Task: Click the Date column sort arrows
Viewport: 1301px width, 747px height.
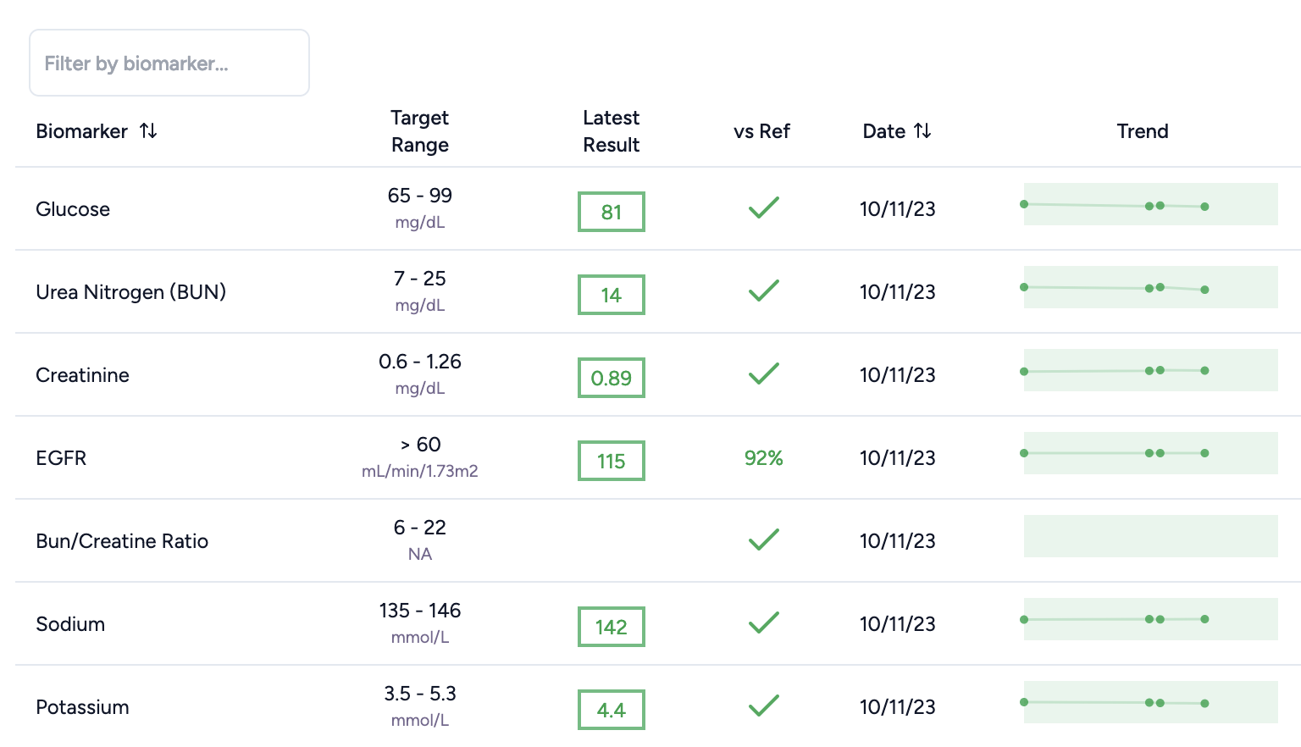Action: [x=922, y=131]
